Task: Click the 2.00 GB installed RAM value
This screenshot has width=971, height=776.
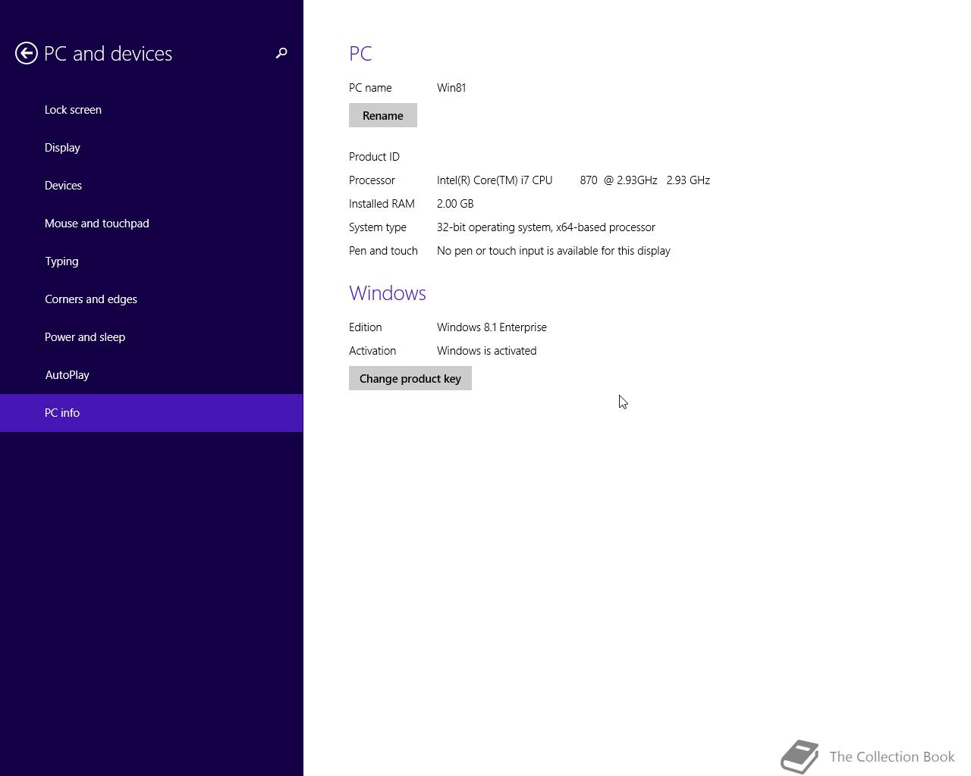Action: pyautogui.click(x=455, y=204)
